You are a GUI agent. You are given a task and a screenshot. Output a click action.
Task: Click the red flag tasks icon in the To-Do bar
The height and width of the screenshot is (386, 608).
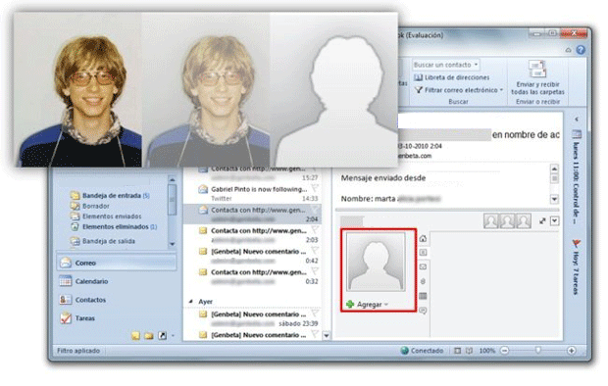577,243
